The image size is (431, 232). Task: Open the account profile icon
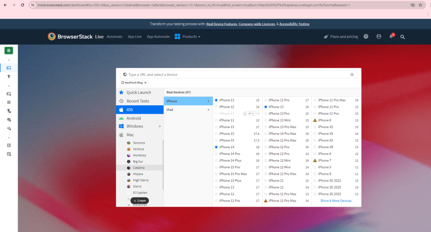[x=379, y=37]
